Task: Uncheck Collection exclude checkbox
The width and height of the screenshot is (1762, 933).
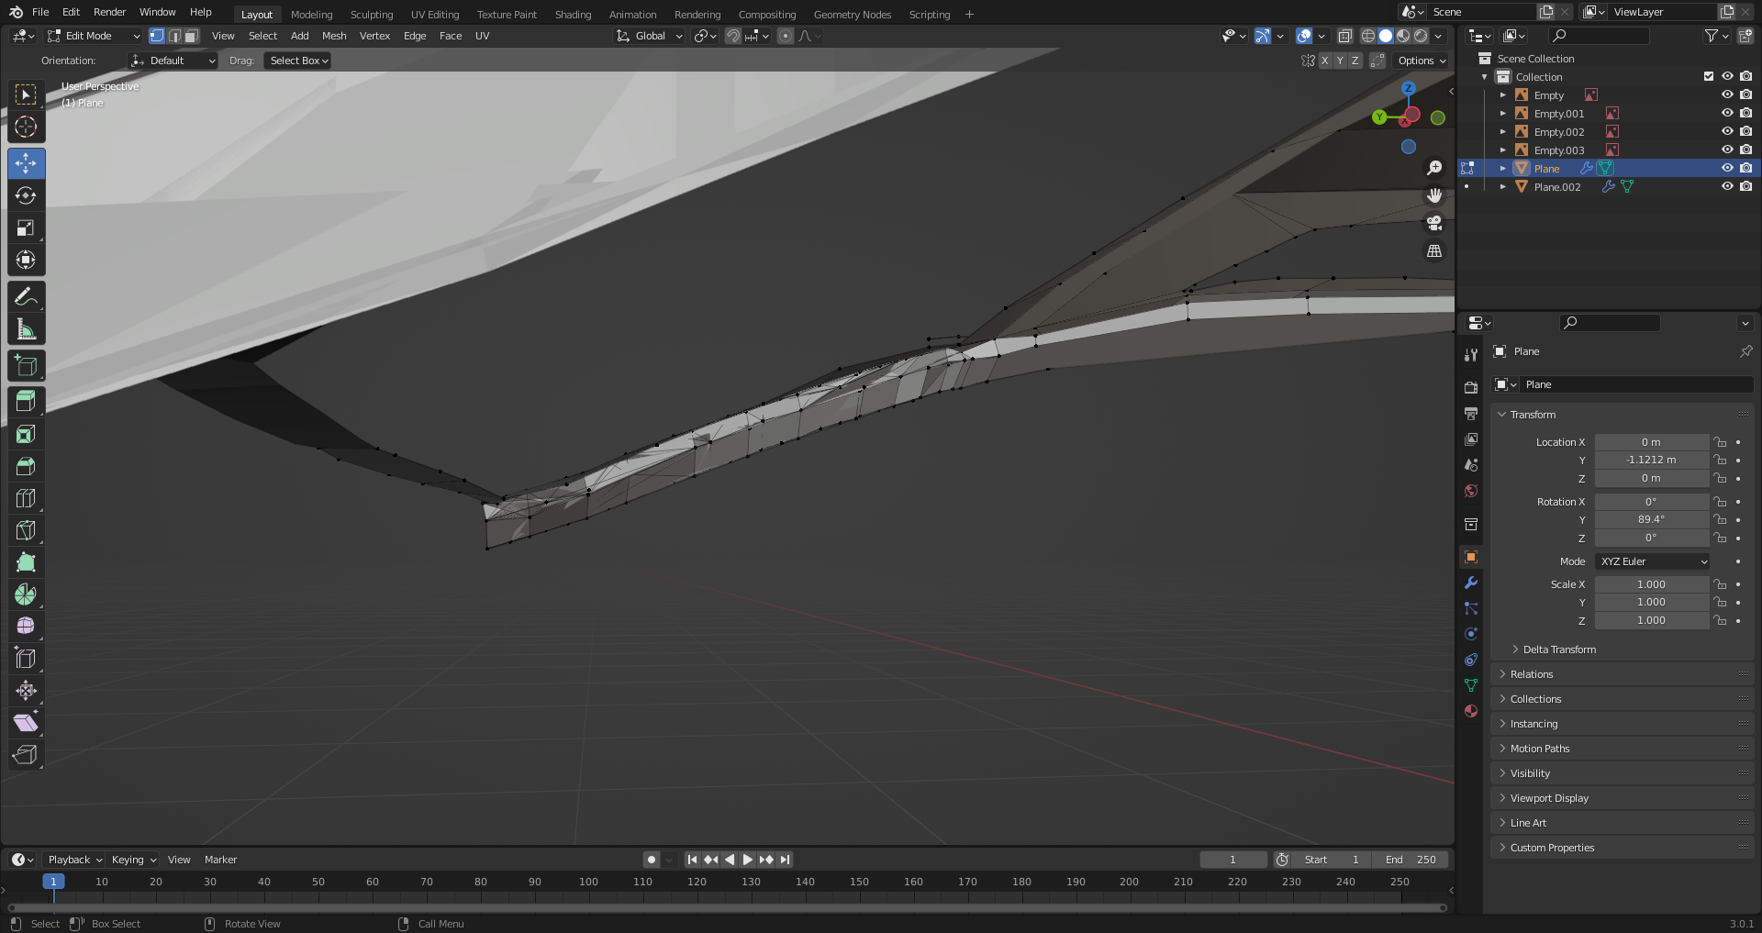Action: tap(1709, 77)
